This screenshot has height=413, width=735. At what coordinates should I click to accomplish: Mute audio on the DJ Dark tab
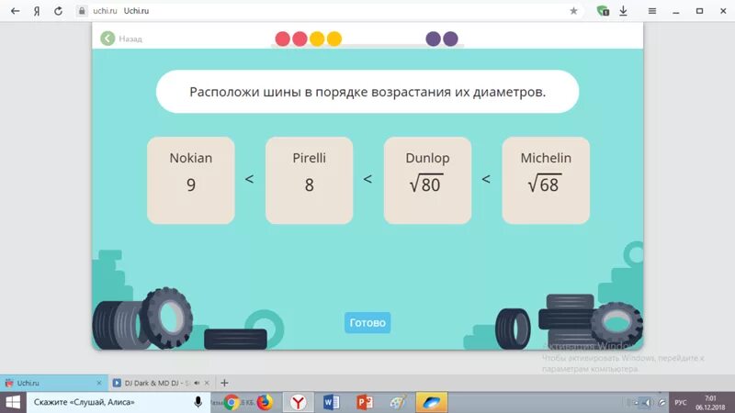pyautogui.click(x=197, y=383)
